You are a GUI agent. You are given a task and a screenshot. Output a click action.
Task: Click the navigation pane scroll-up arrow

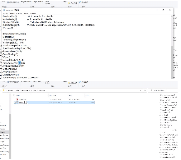10,95
